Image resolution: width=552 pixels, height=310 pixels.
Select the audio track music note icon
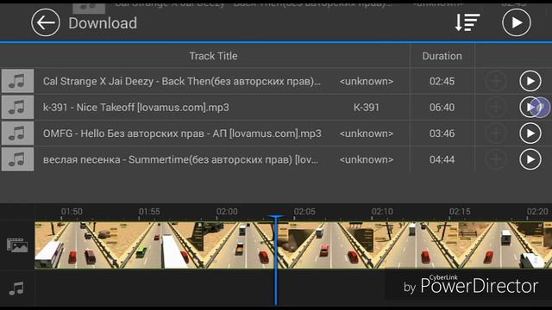pyautogui.click(x=16, y=288)
